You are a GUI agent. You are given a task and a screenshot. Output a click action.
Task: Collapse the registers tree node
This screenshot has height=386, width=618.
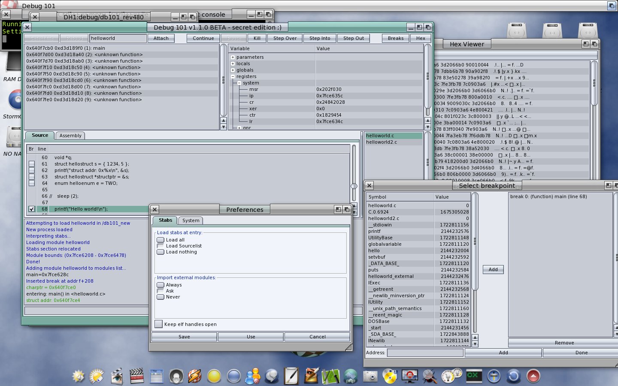(233, 76)
